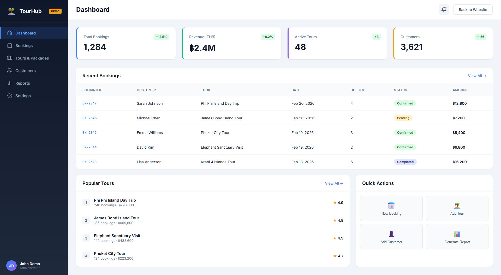The width and height of the screenshot is (501, 275).
Task: Open Reports via the bar chart icon
Action: pyautogui.click(x=10, y=83)
